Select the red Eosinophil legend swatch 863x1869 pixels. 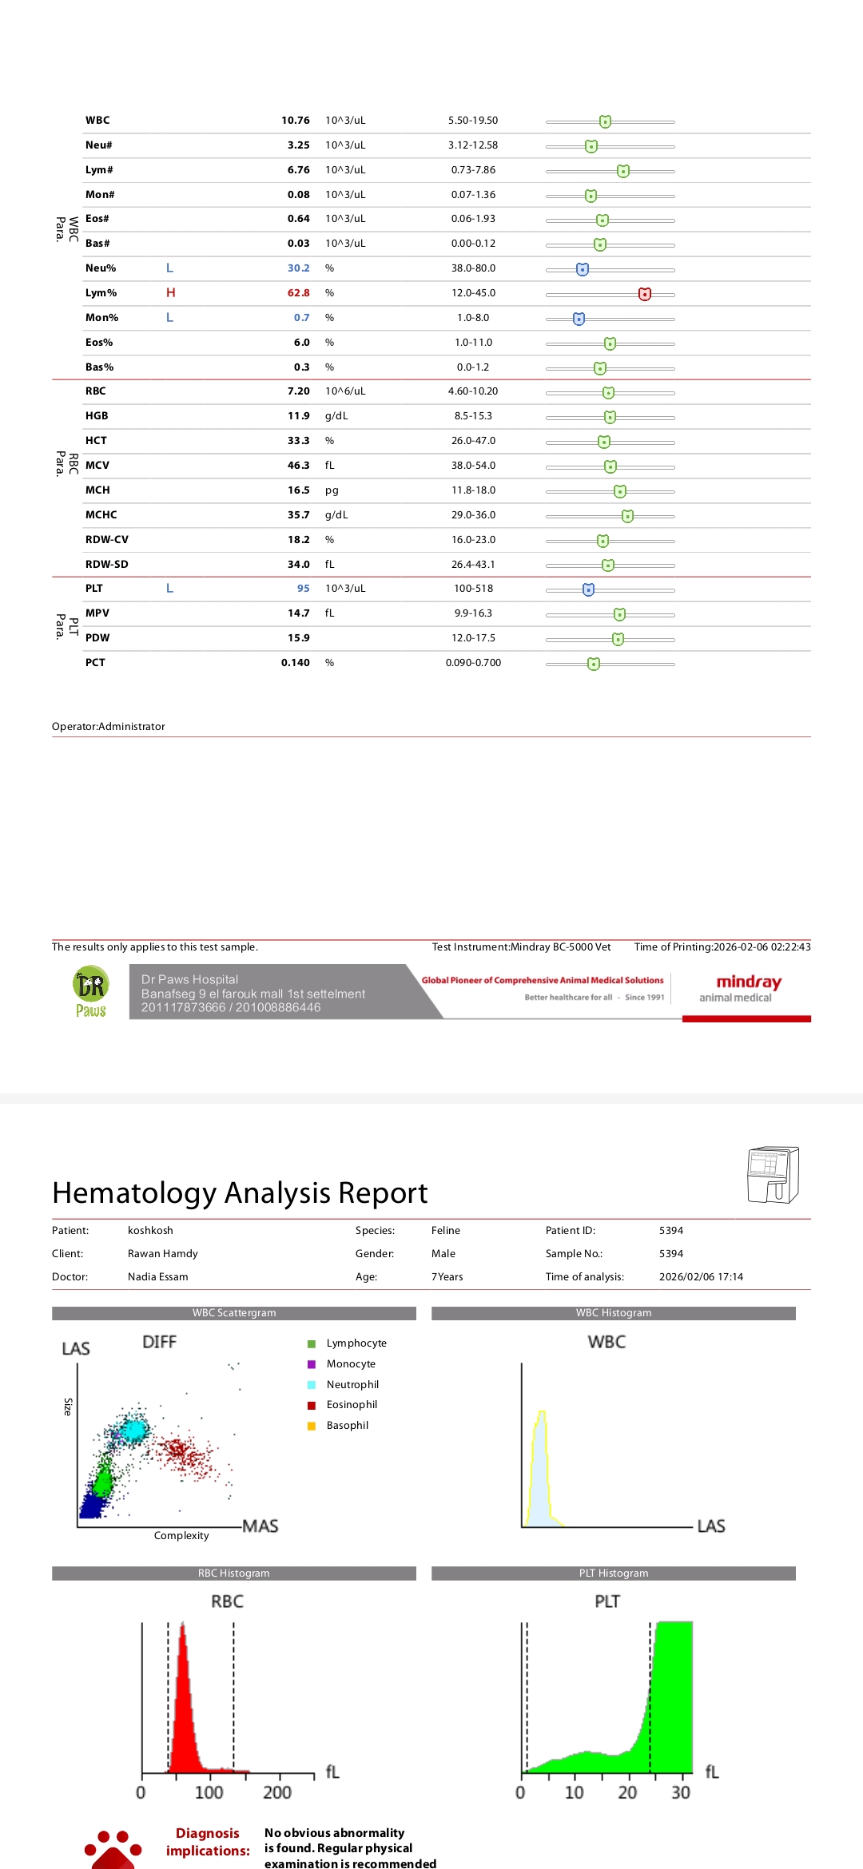312,1405
